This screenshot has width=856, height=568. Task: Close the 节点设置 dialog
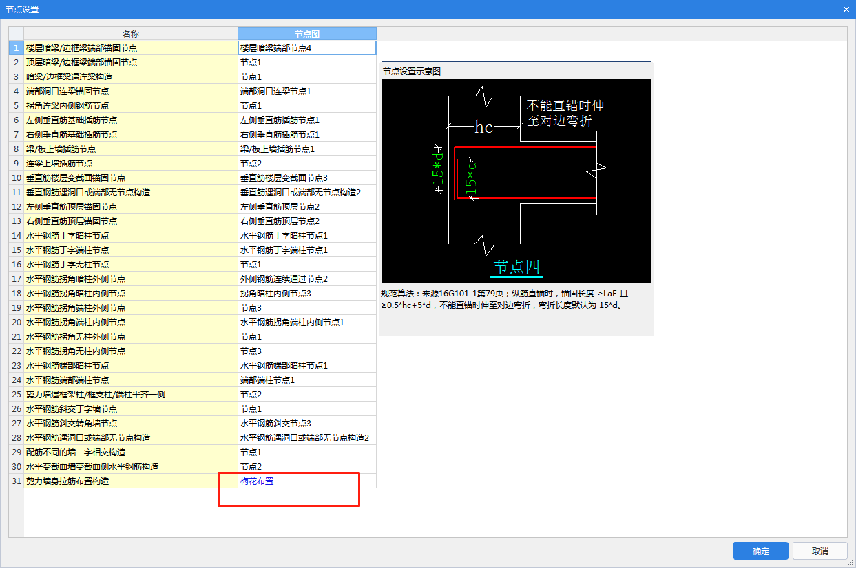[x=846, y=9]
